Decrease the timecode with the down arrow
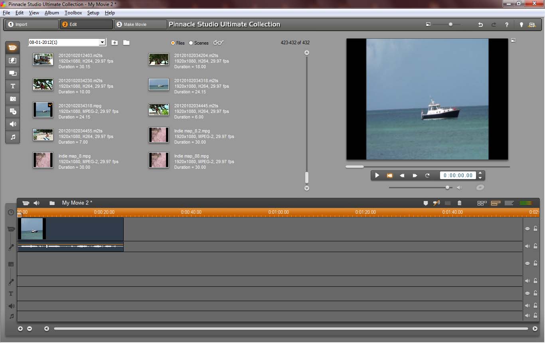 pyautogui.click(x=480, y=177)
